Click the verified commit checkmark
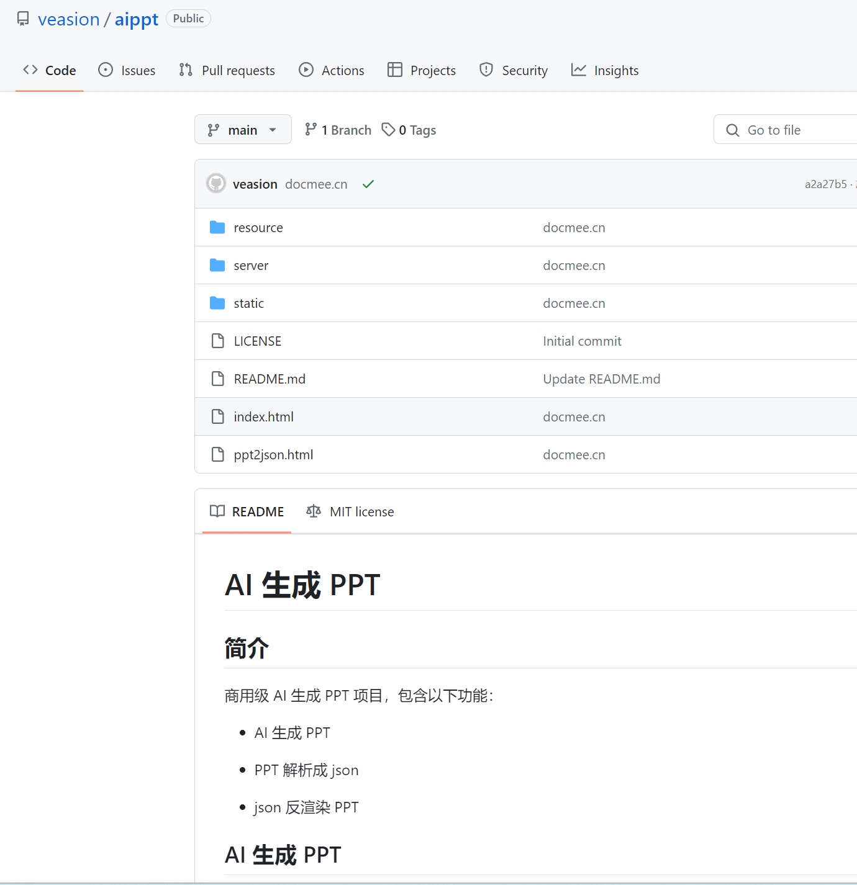The height and width of the screenshot is (885, 857). coord(368,184)
